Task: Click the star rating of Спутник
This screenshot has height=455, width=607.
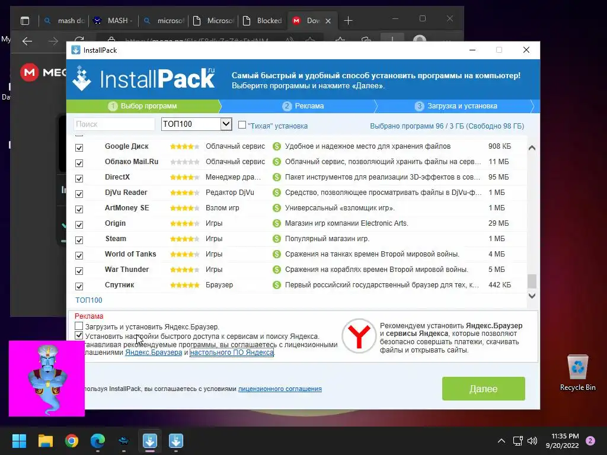Action: 185,285
